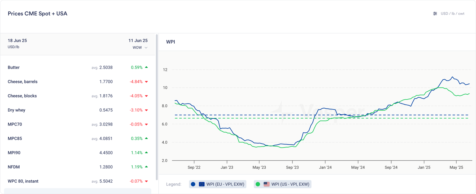Open the units settings sliders icon

[435, 14]
